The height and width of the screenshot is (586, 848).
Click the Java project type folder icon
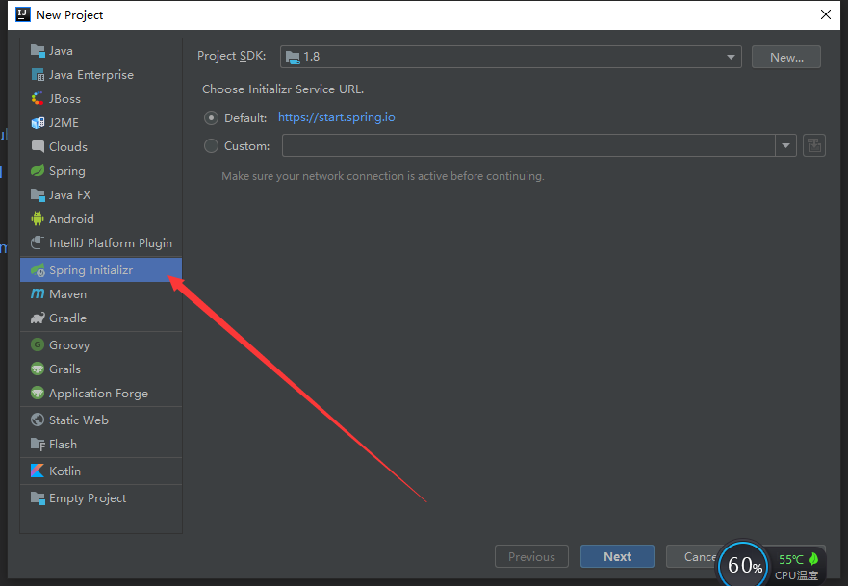click(x=38, y=51)
